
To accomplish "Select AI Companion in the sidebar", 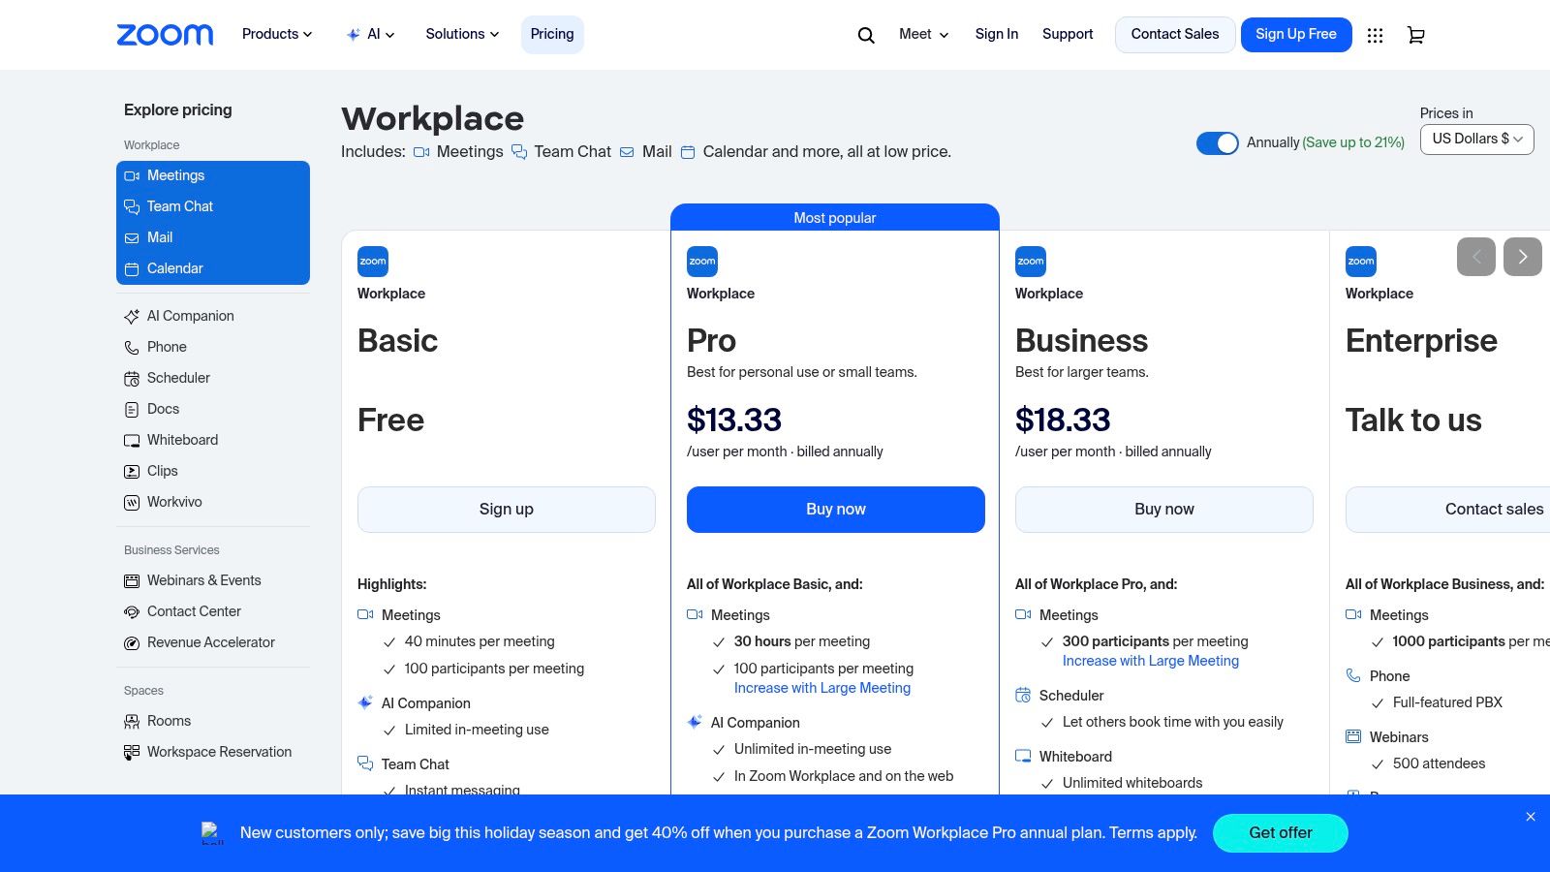I will [190, 316].
